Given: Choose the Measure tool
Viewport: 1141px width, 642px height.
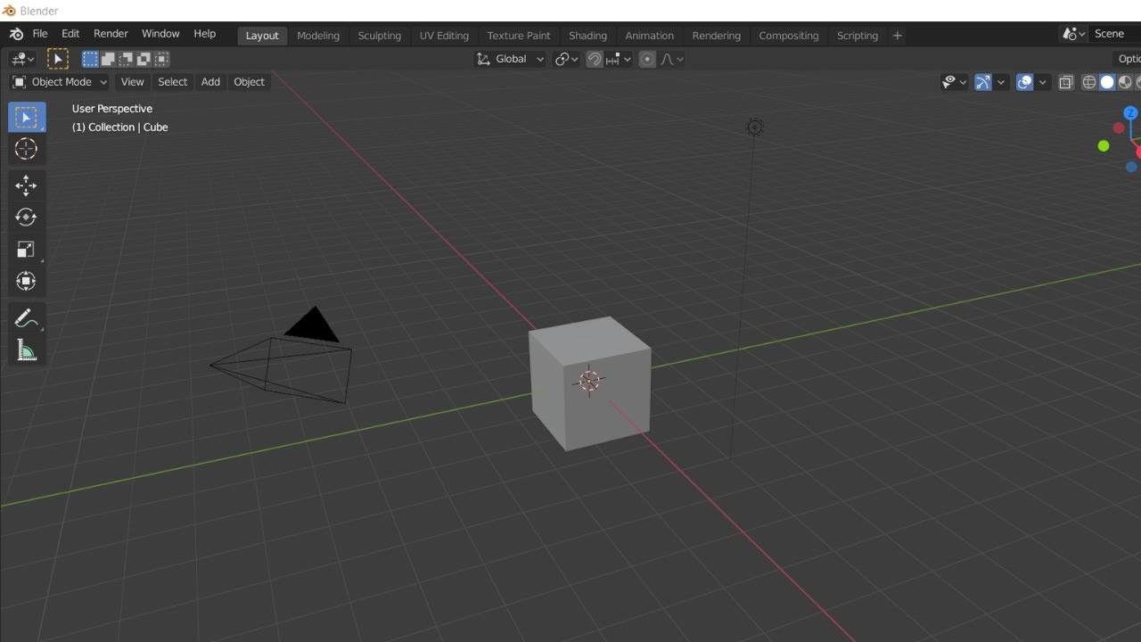Looking at the screenshot, I should (x=26, y=350).
